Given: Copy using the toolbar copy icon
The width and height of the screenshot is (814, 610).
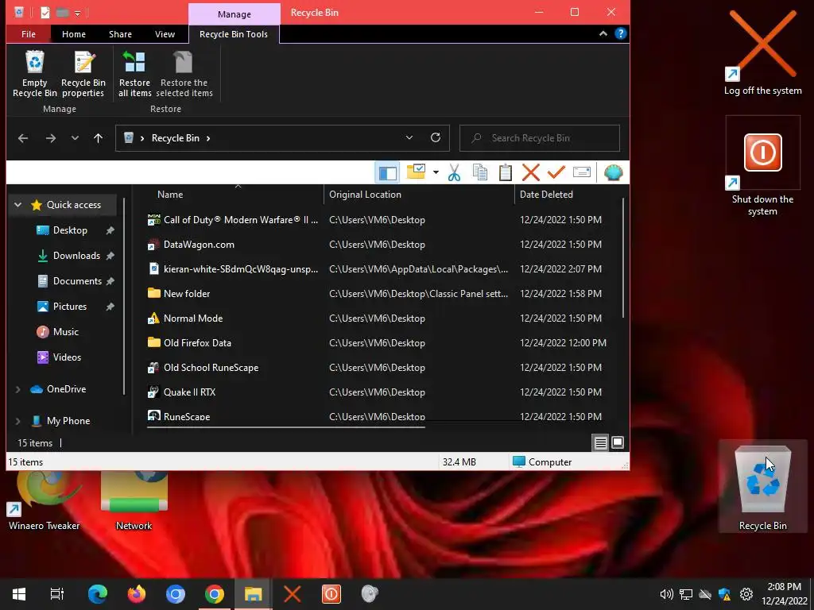Looking at the screenshot, I should [x=480, y=172].
